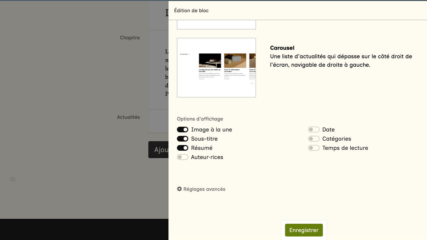
Task: Click the Chapitre block label
Action: (130, 38)
